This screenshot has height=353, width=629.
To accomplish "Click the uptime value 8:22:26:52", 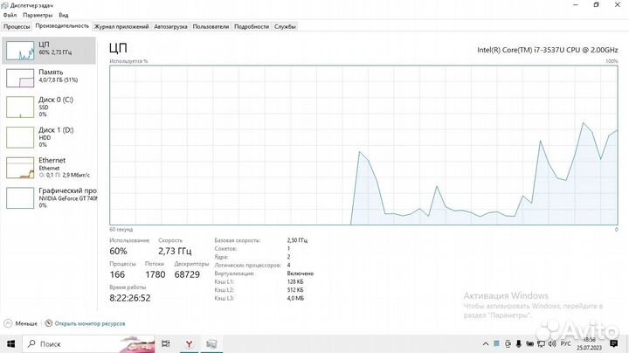I will click(x=130, y=298).
